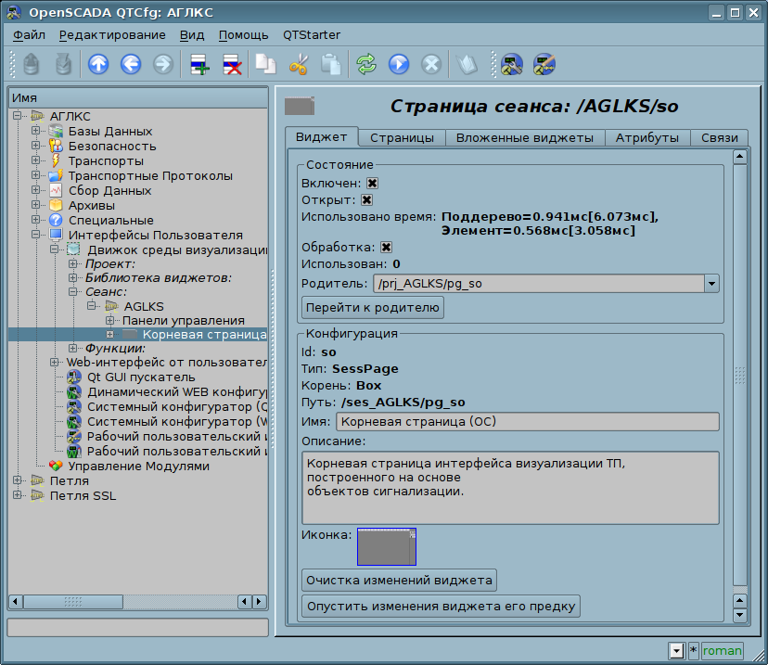The height and width of the screenshot is (665, 768).
Task: Click the Очистка изменений виджета button
Action: [x=399, y=581]
